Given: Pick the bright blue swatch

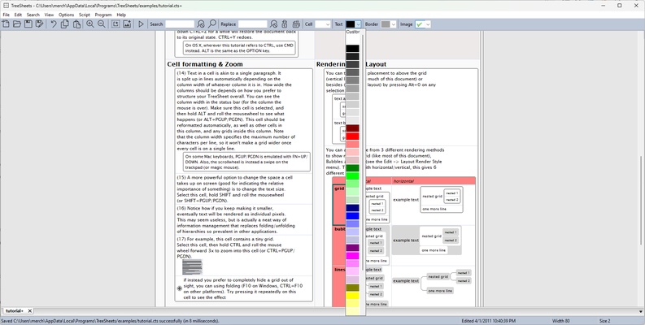Looking at the screenshot, I should tap(352, 215).
